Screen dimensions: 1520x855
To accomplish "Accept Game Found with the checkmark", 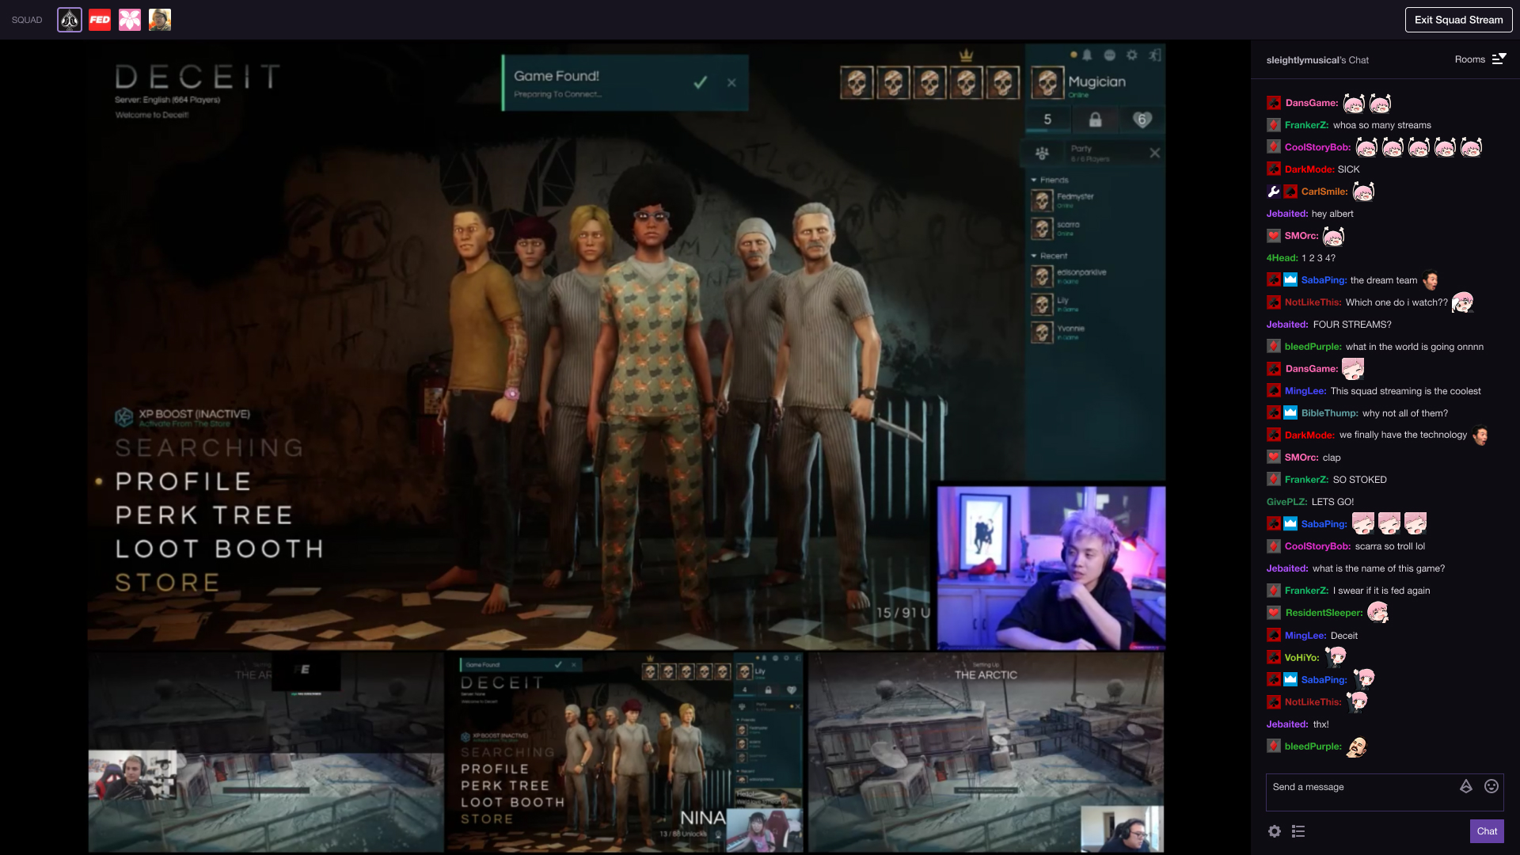I will (x=700, y=82).
